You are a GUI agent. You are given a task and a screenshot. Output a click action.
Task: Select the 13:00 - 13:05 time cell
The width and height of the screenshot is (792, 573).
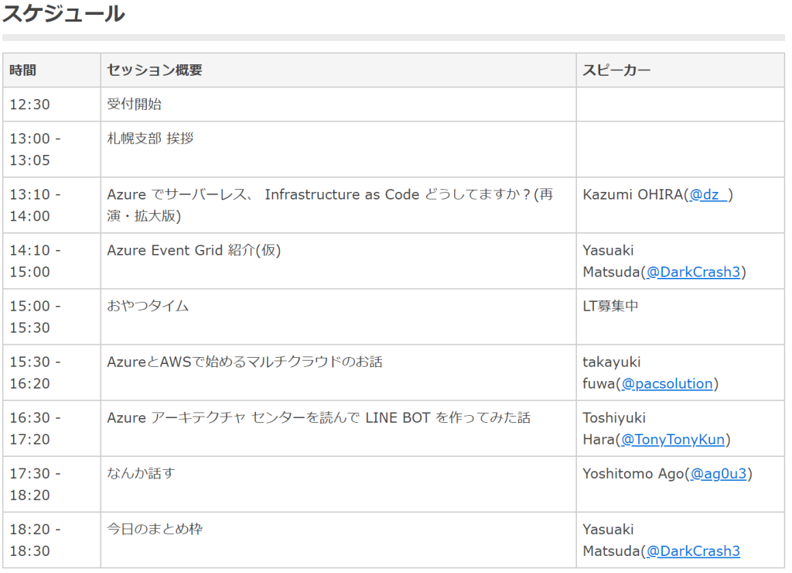click(52, 149)
